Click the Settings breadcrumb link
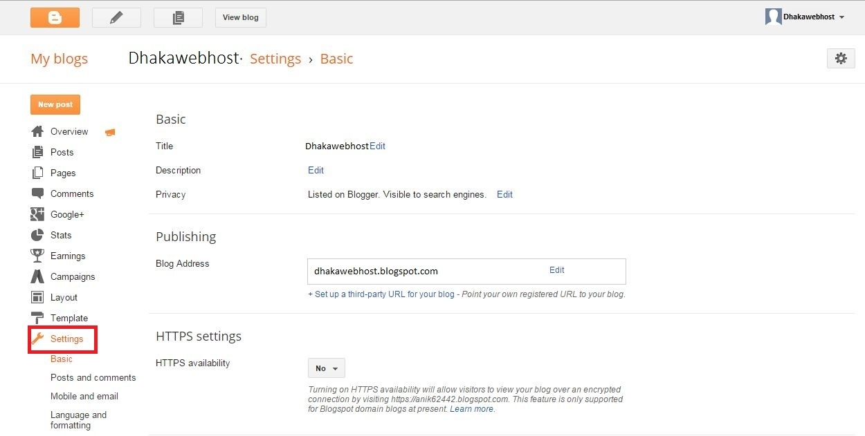Image resolution: width=865 pixels, height=436 pixels. point(275,59)
